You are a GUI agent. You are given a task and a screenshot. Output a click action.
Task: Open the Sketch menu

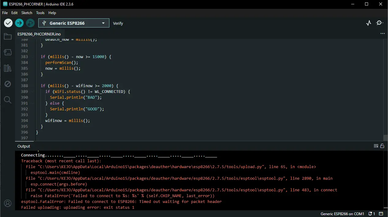(27, 13)
